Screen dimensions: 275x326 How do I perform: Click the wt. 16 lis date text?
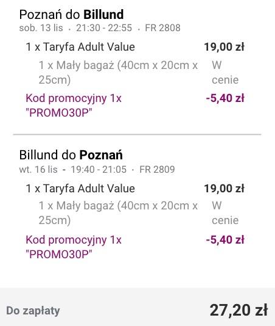pyautogui.click(x=38, y=169)
